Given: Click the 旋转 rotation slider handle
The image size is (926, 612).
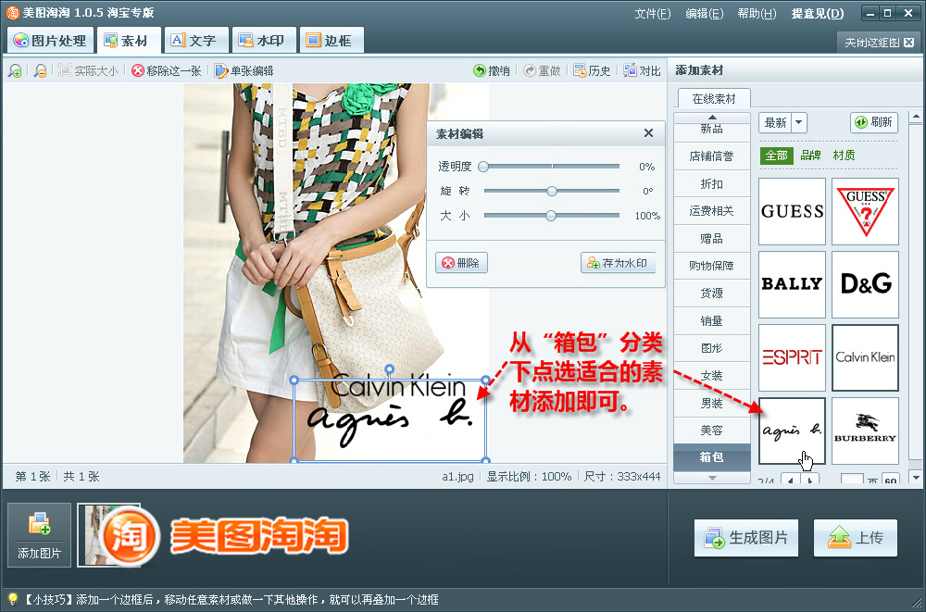Looking at the screenshot, I should click(552, 191).
